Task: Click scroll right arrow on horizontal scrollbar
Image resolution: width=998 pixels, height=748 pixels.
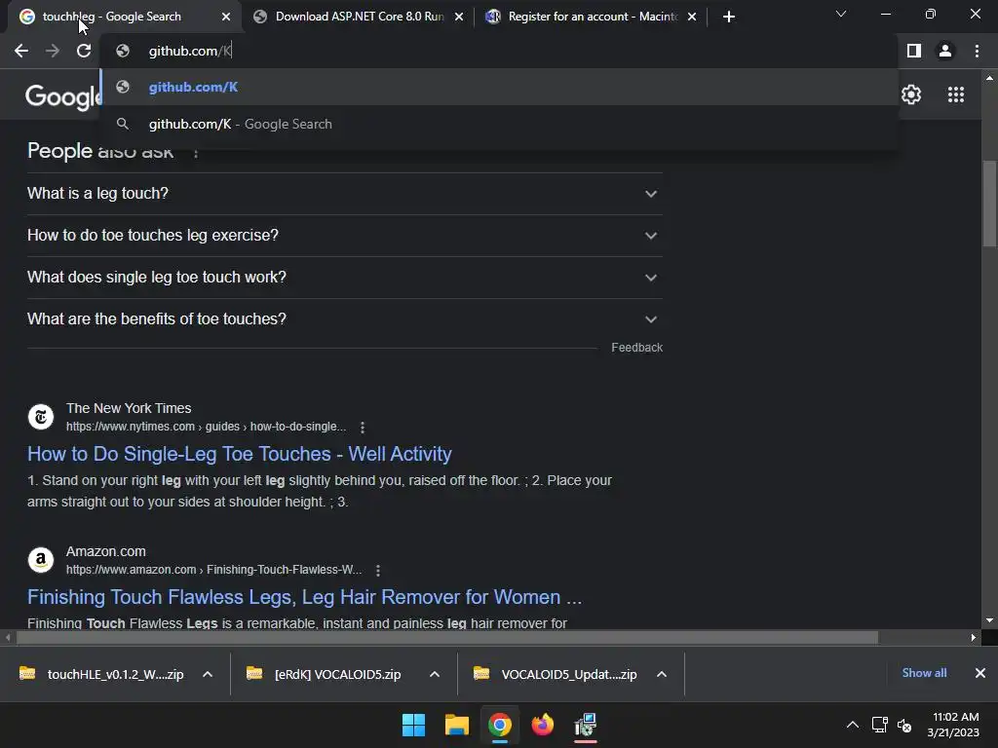Action: tap(974, 637)
